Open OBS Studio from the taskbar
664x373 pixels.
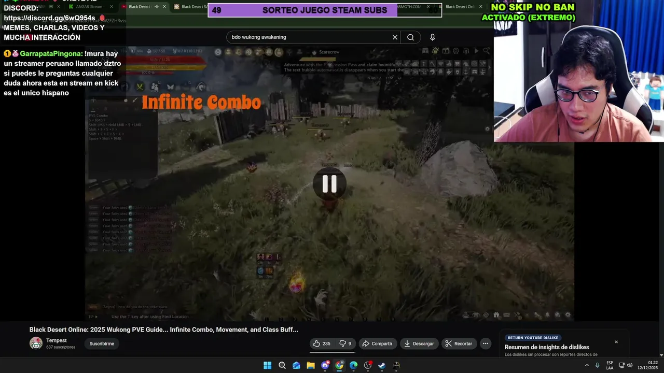pyautogui.click(x=368, y=365)
